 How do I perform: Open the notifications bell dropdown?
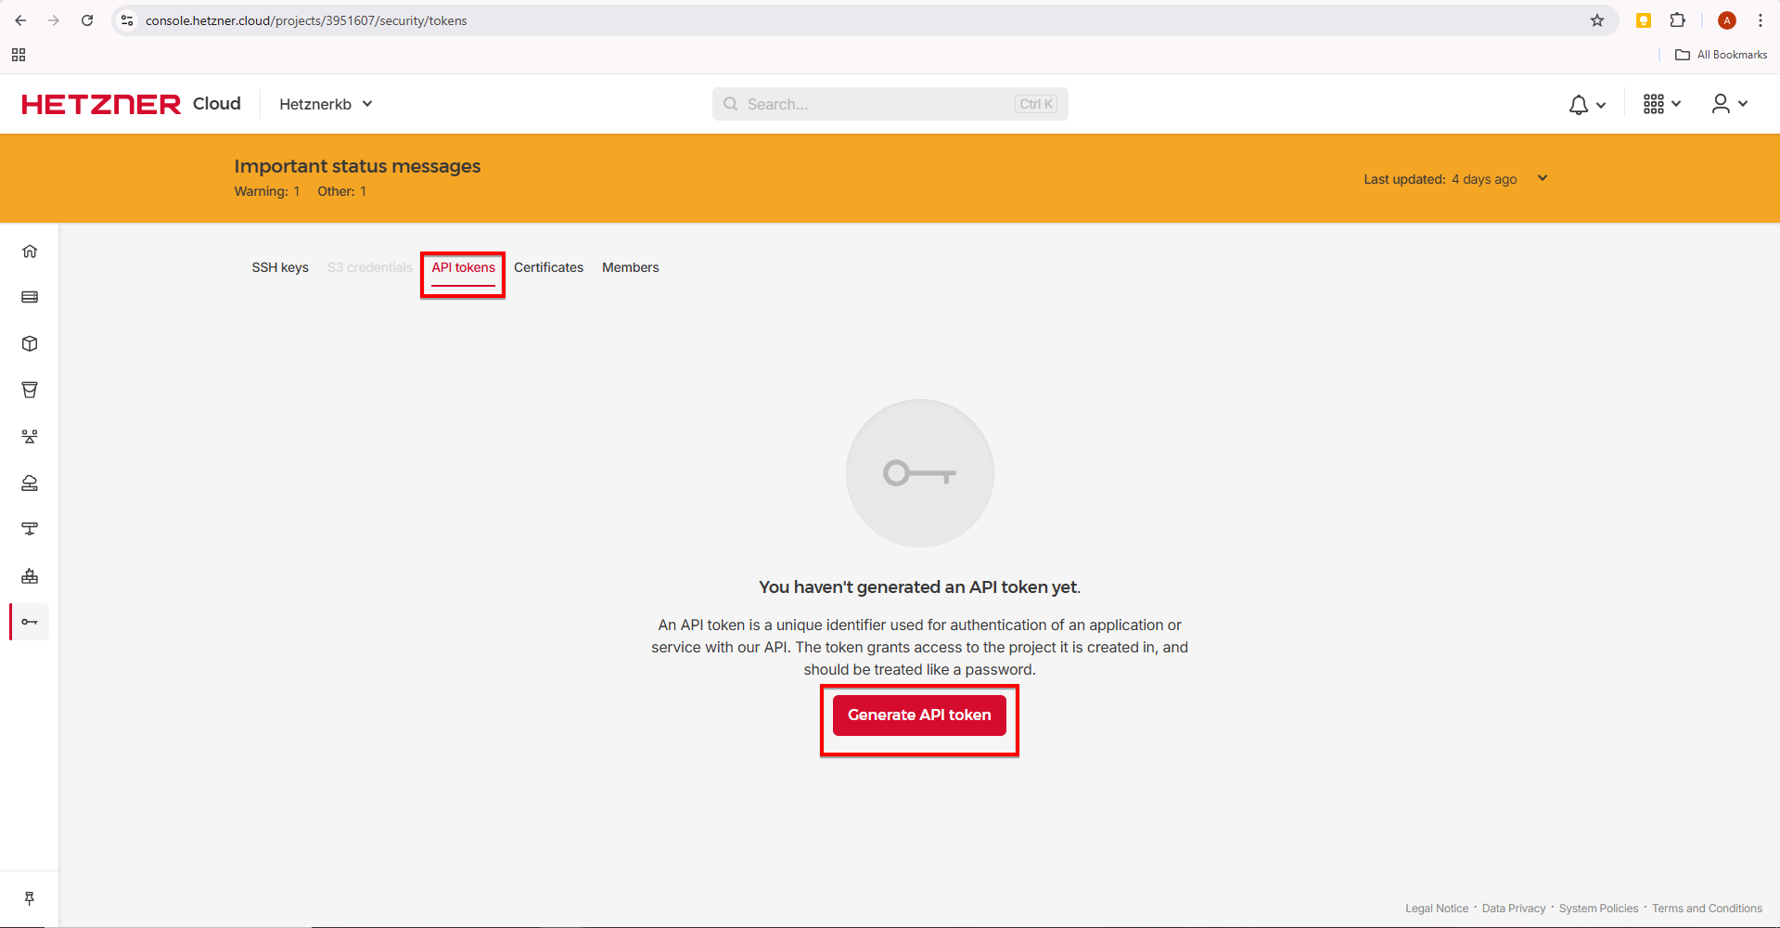[1586, 105]
